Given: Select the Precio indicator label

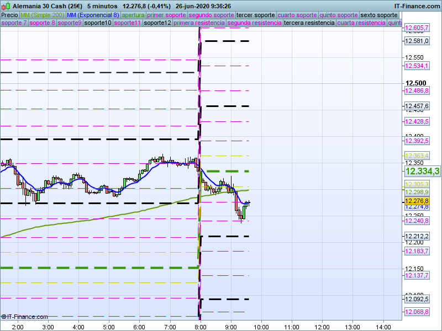Looking at the screenshot, I should 9,15.
